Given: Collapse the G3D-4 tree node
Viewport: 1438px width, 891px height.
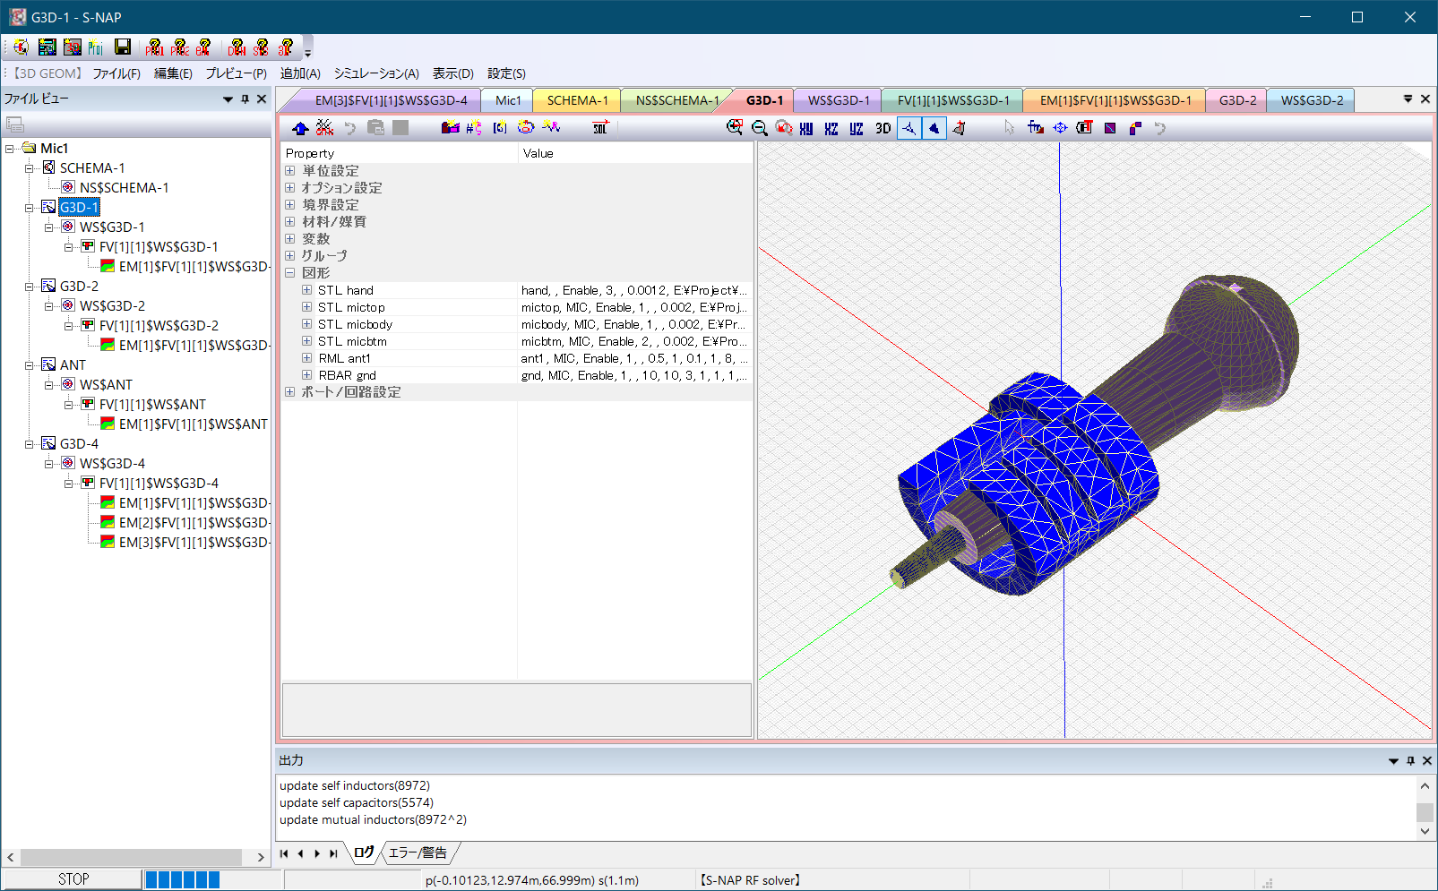Looking at the screenshot, I should point(30,443).
